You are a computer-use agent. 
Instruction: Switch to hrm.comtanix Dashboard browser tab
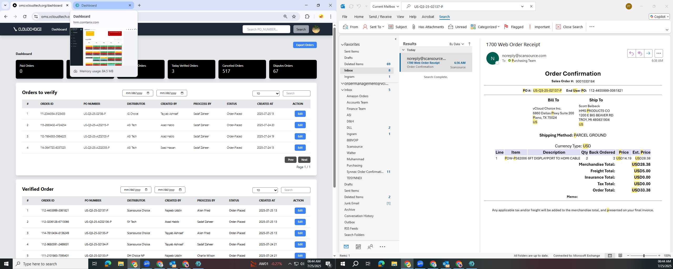tap(103, 5)
